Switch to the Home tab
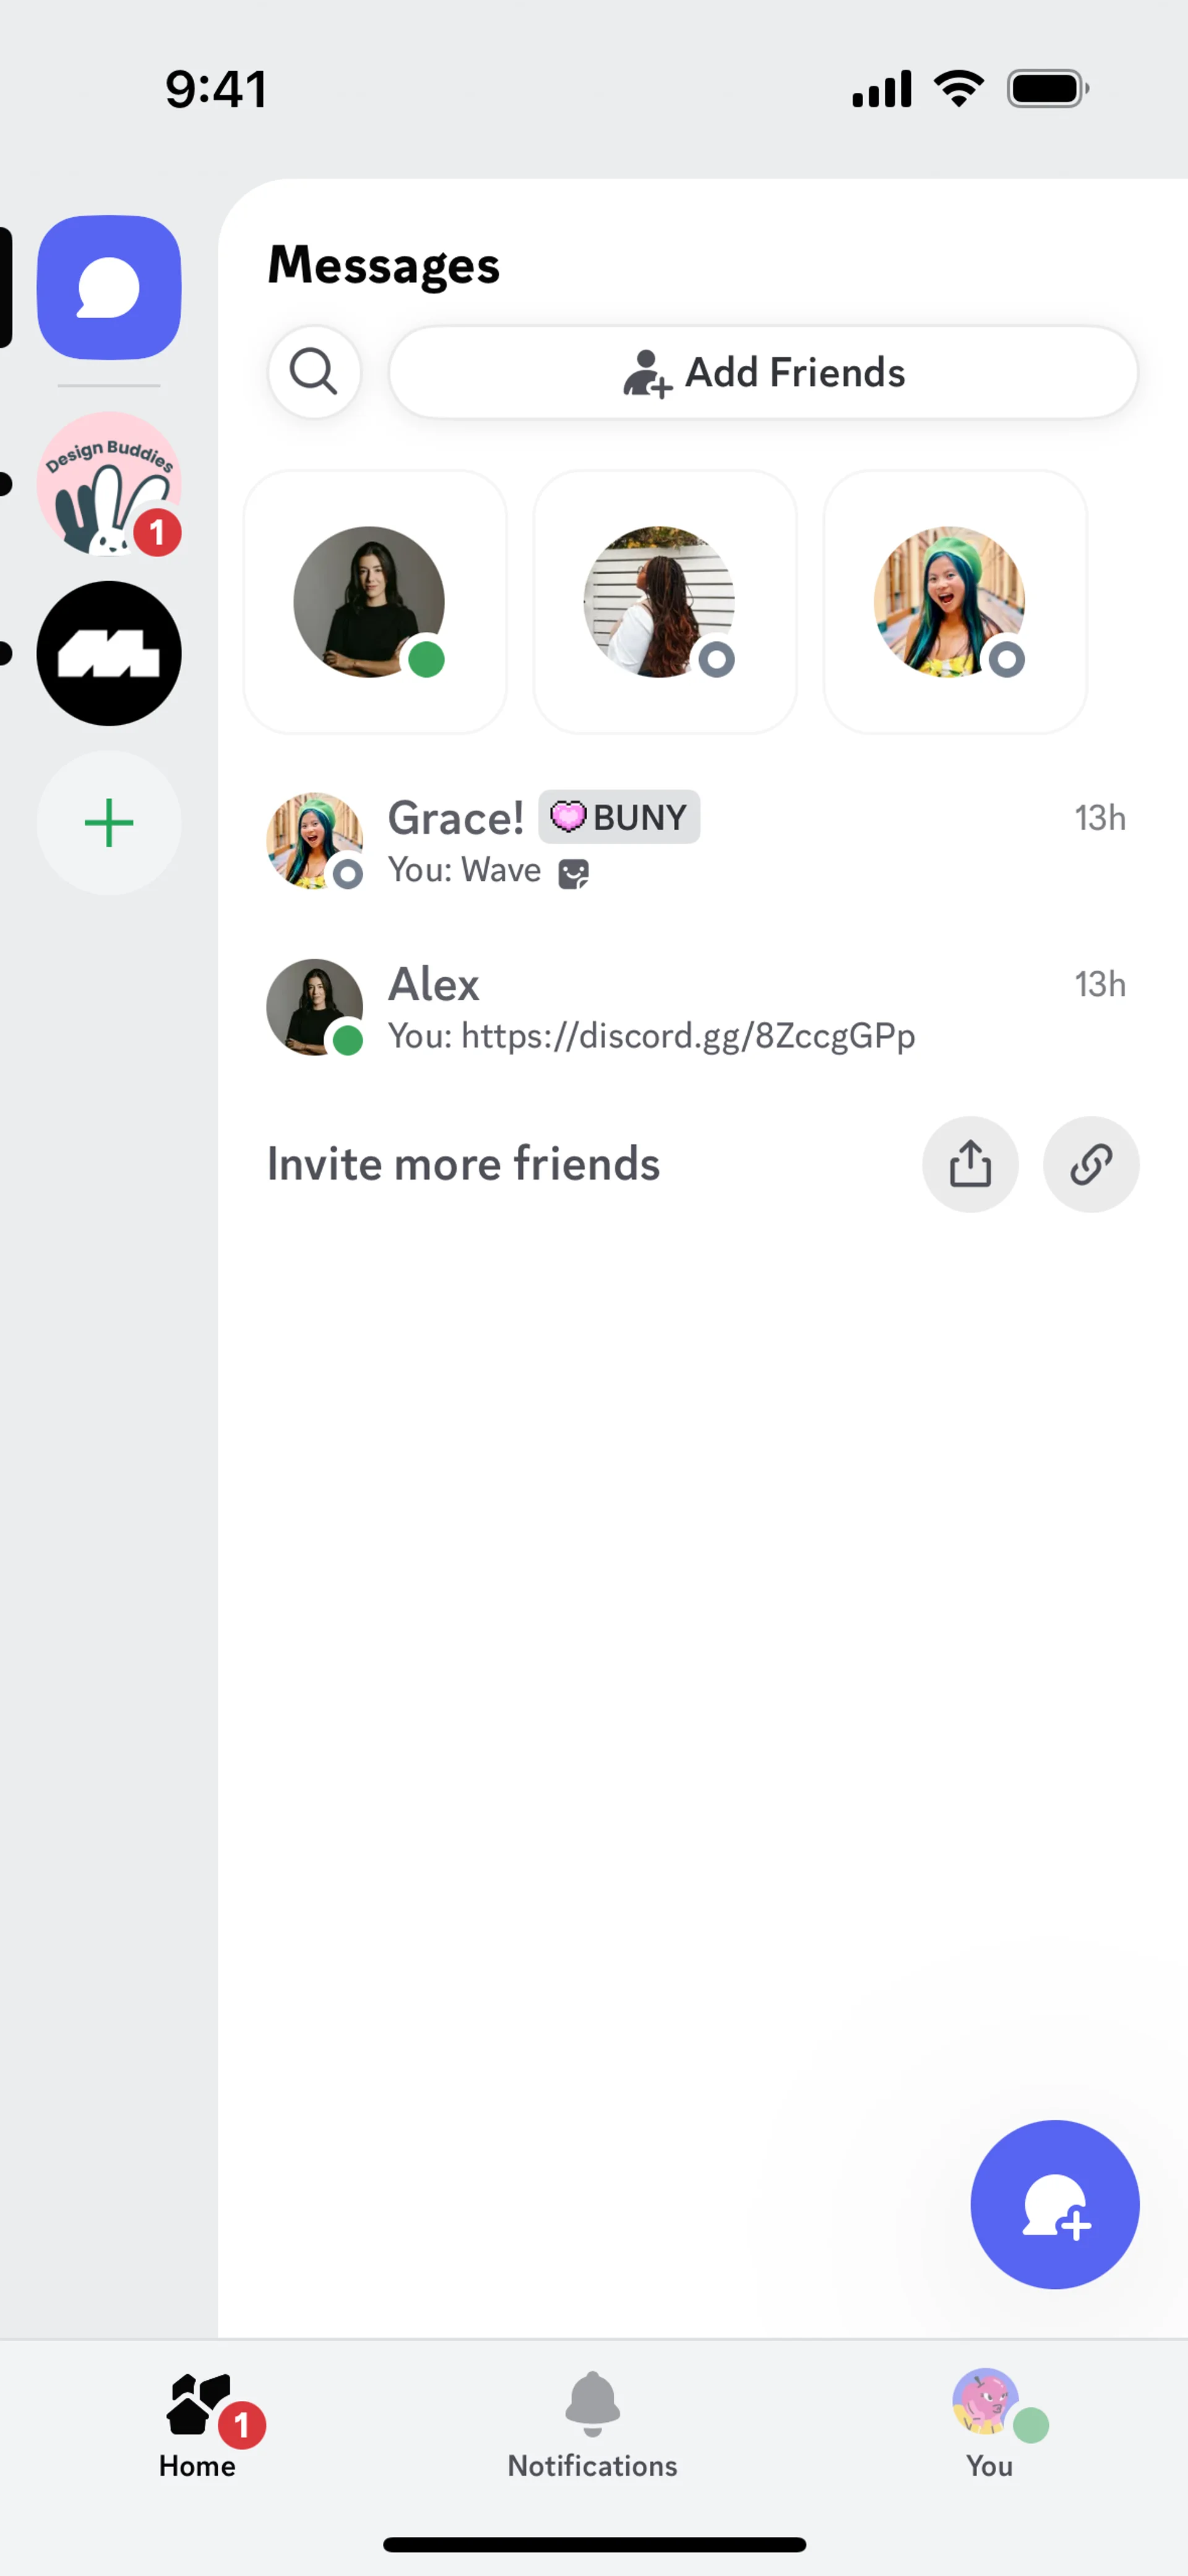Image resolution: width=1188 pixels, height=2576 pixels. (x=198, y=2424)
